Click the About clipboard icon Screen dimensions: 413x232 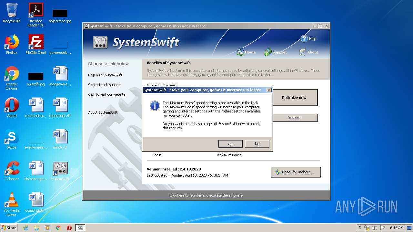pyautogui.click(x=302, y=52)
